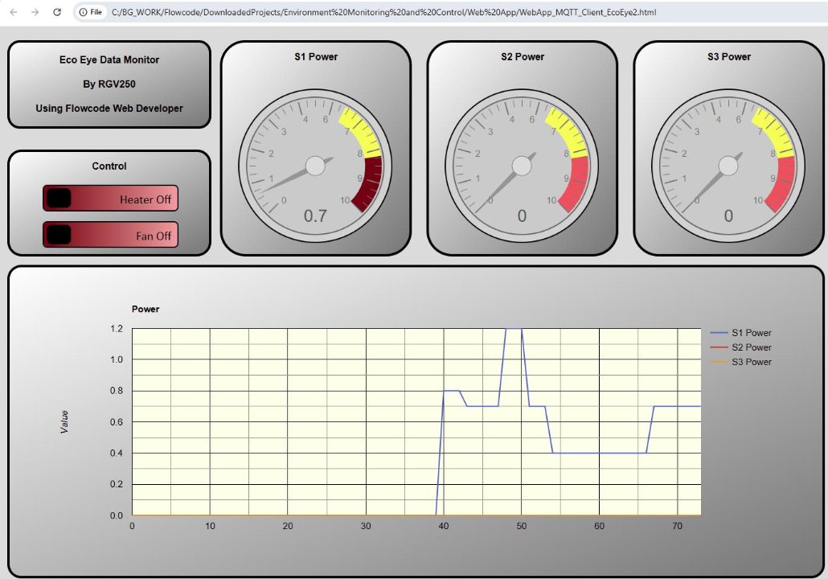
Task: Click the File info icon in address bar
Action: (x=91, y=12)
